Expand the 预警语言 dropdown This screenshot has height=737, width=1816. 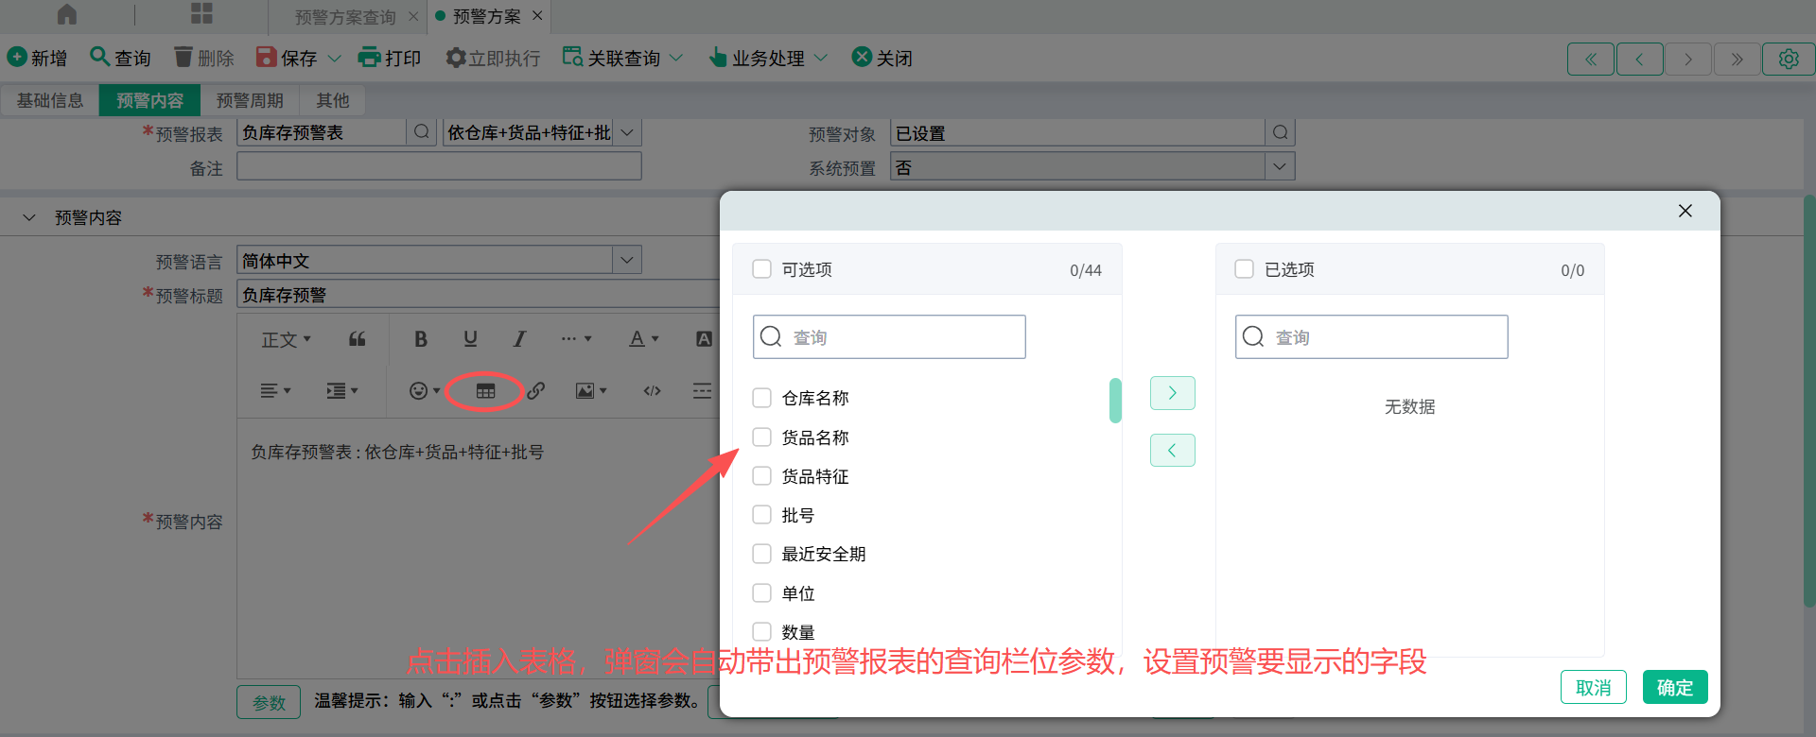click(x=626, y=260)
